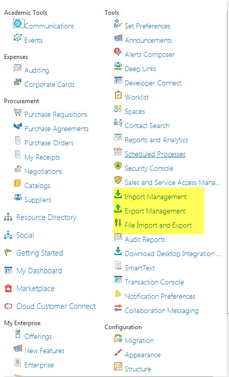This screenshot has height=377, width=229.
Task: Open the Import Management link
Action: [156, 197]
